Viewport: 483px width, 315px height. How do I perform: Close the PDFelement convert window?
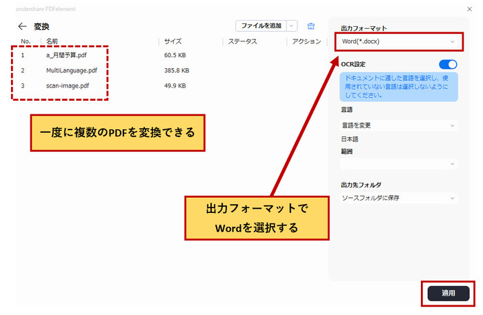coord(469,9)
